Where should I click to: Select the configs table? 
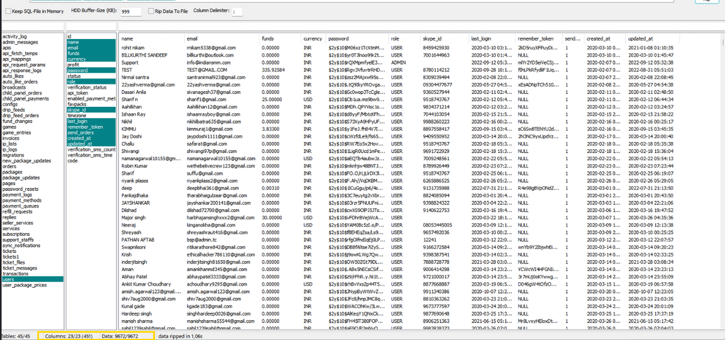pos(10,104)
